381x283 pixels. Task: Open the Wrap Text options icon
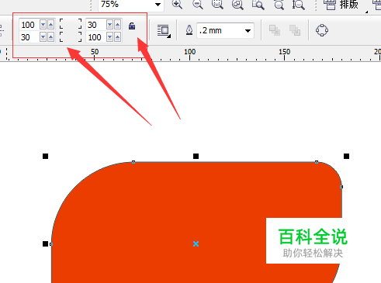point(164,31)
